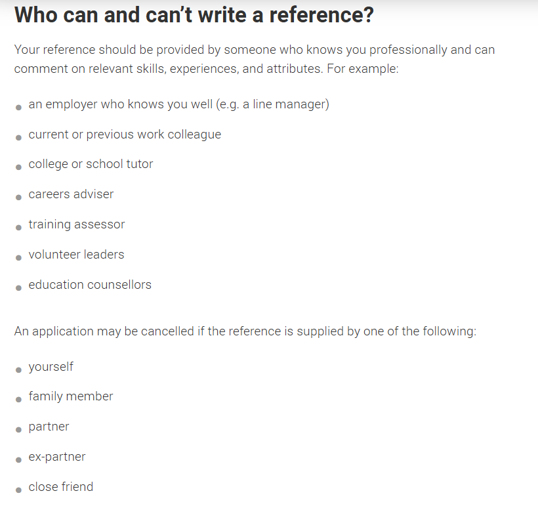Click the bullet dot beside 'close friend'
Screen dimensions: 538x506
(x=18, y=490)
